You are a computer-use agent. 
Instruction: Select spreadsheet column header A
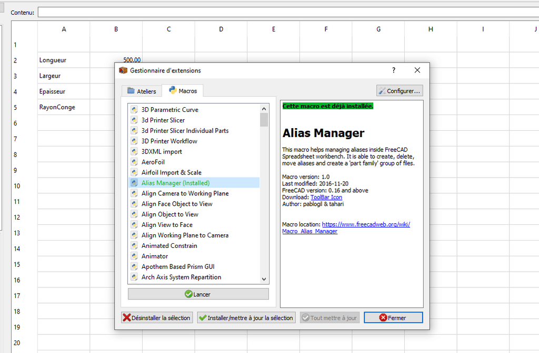click(x=64, y=29)
